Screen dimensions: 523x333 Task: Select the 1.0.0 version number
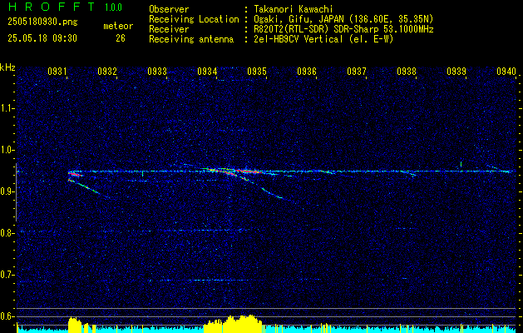tap(113, 7)
